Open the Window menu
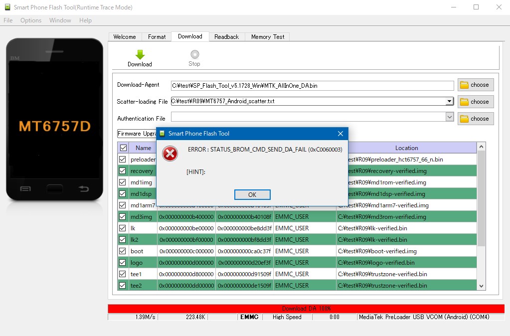The width and height of the screenshot is (510, 336). point(60,20)
